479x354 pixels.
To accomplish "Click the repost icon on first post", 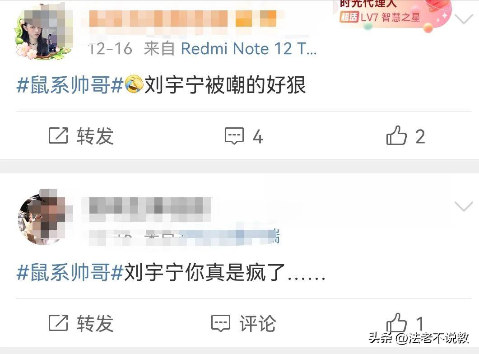I will coord(58,135).
